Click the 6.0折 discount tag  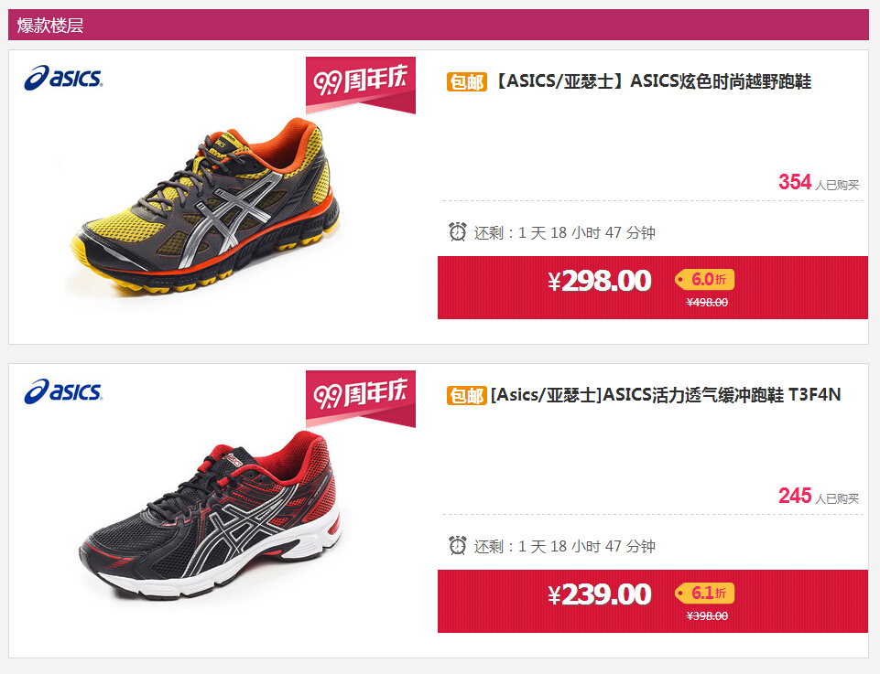(x=705, y=279)
